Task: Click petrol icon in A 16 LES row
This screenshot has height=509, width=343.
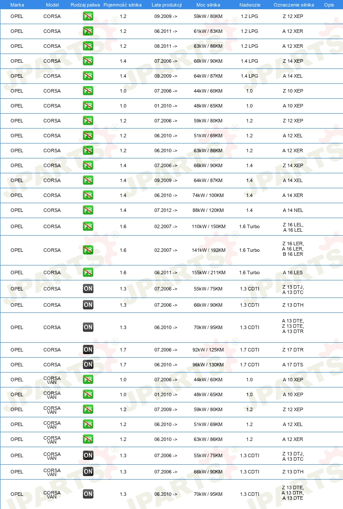Action: point(88,272)
